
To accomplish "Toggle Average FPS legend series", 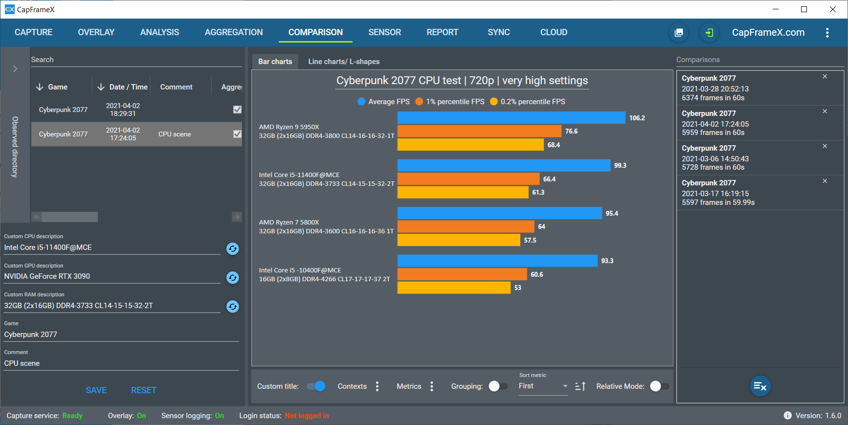I will pos(383,102).
